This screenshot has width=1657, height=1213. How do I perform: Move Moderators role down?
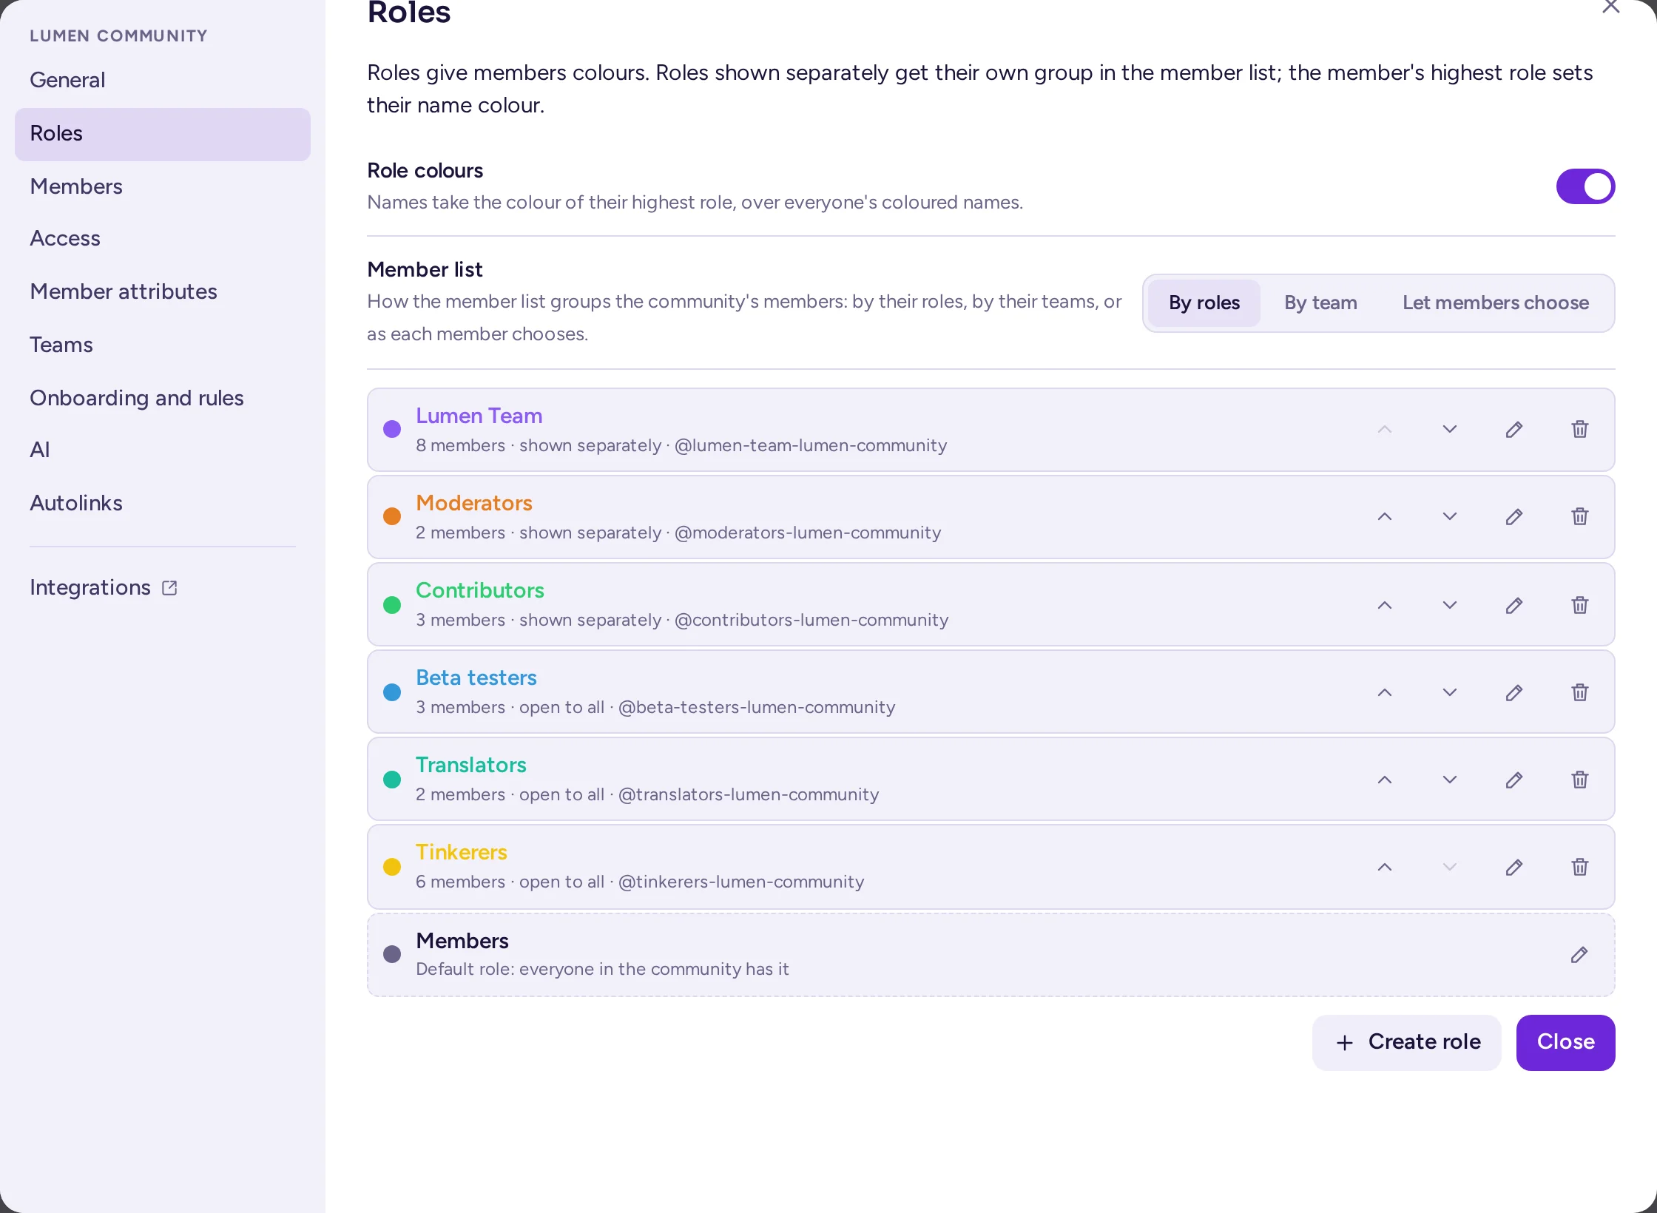click(1450, 517)
